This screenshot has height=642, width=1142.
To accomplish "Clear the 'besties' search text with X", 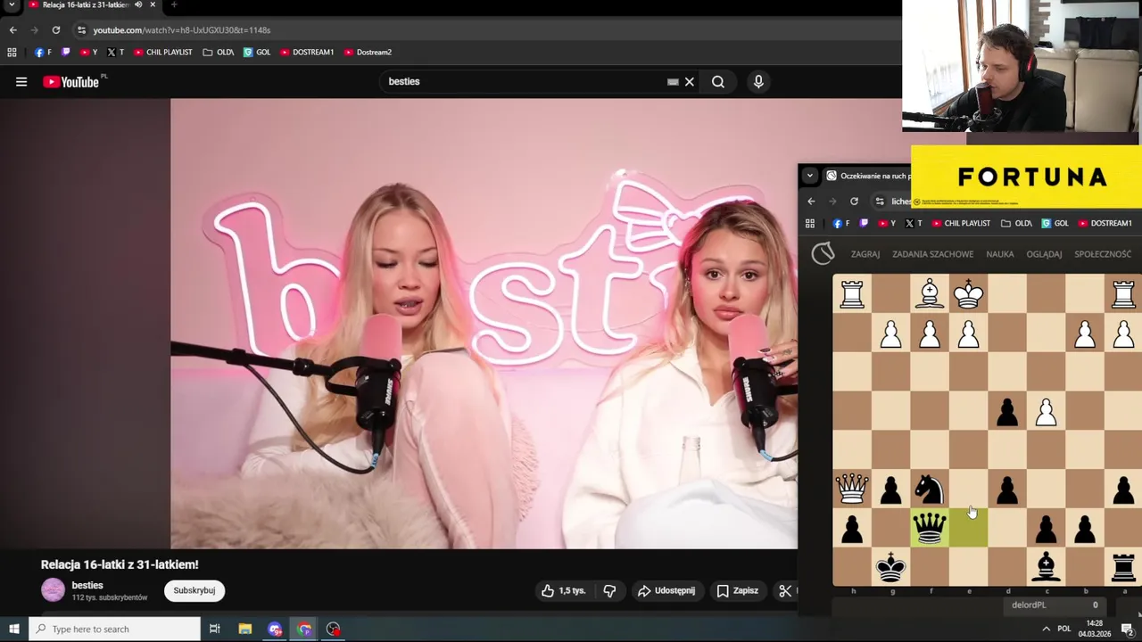I will tap(689, 82).
